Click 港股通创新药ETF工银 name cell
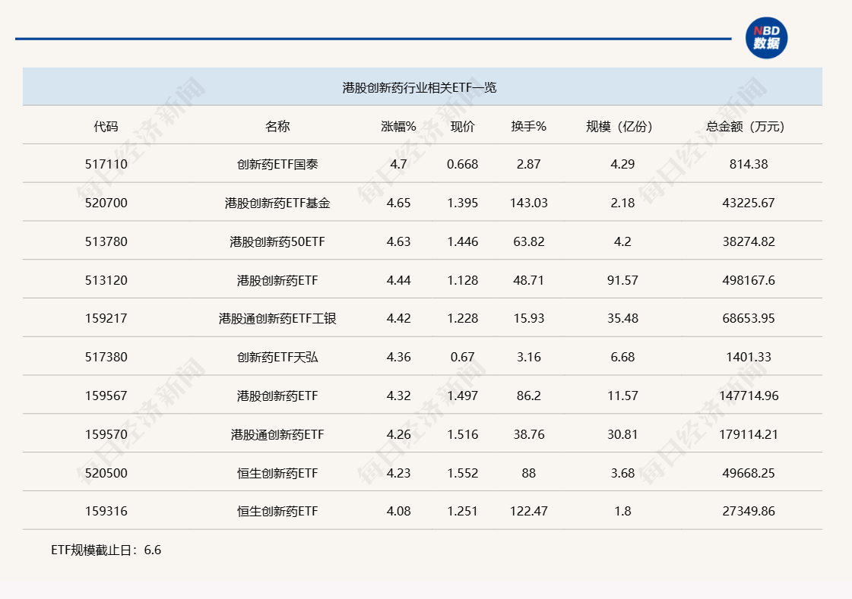 click(278, 318)
